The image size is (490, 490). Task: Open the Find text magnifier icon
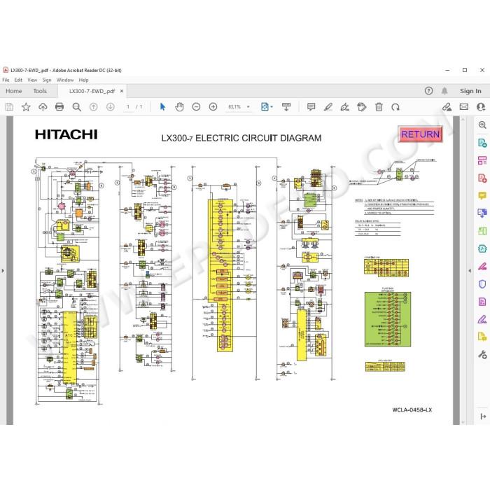click(x=76, y=107)
